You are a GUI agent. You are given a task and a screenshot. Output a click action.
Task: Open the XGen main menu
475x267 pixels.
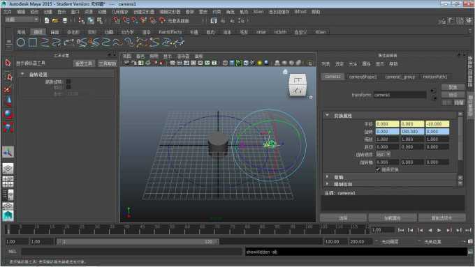tap(258, 12)
